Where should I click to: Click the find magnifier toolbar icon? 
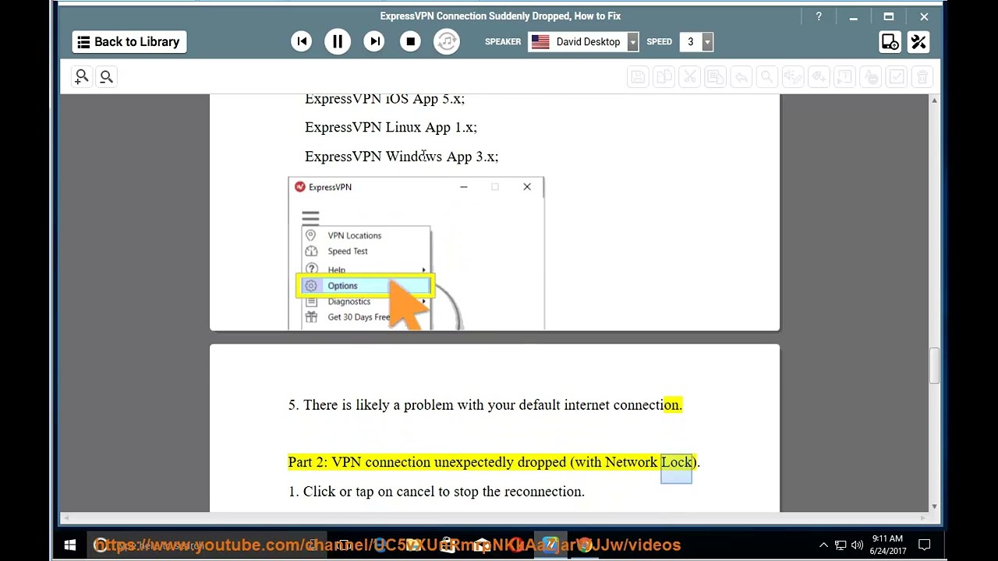(x=766, y=76)
